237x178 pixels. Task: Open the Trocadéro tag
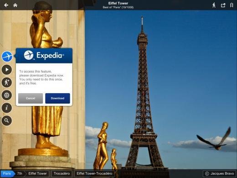click(x=62, y=173)
